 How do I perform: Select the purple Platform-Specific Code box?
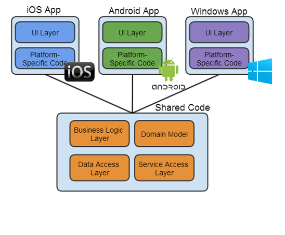click(219, 59)
